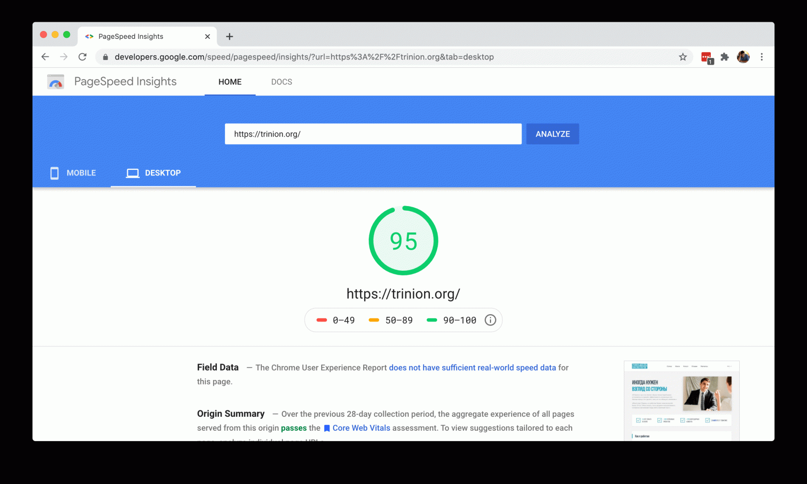The height and width of the screenshot is (484, 807).
Task: Minimize the window with the yellow button
Action: [x=55, y=35]
